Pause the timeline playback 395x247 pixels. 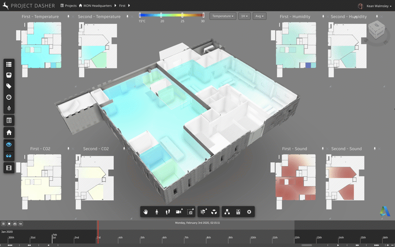[x=4, y=224]
